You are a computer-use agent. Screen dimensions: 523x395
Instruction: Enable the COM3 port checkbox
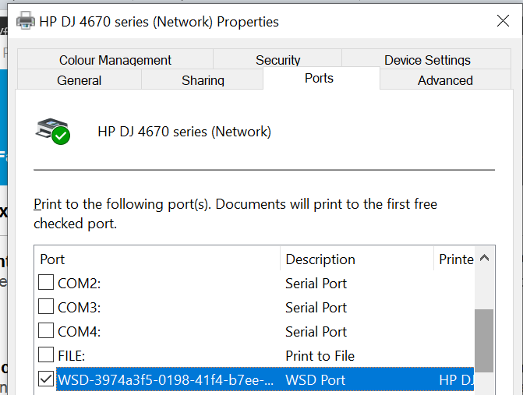(x=47, y=307)
